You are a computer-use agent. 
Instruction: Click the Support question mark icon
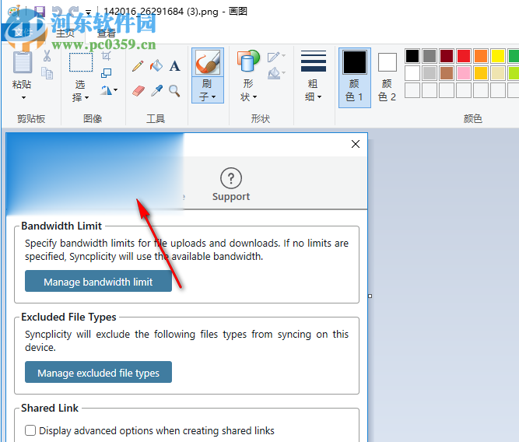coord(231,178)
